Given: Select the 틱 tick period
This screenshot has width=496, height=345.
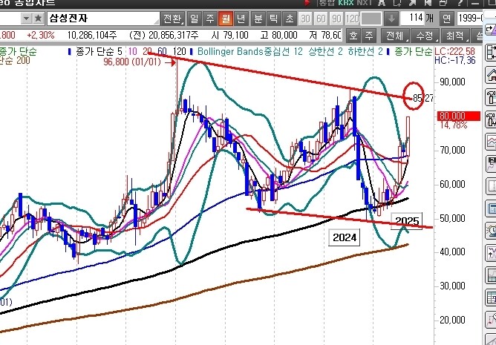Looking at the screenshot, I should (274, 19).
